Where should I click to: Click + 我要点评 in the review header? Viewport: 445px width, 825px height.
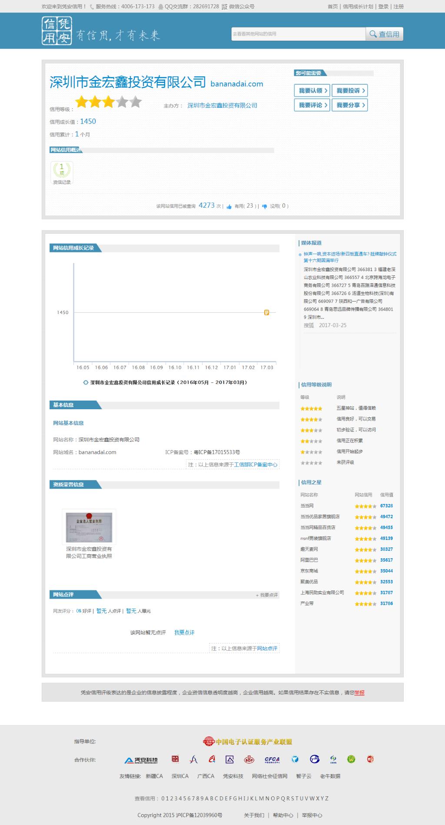(x=267, y=595)
